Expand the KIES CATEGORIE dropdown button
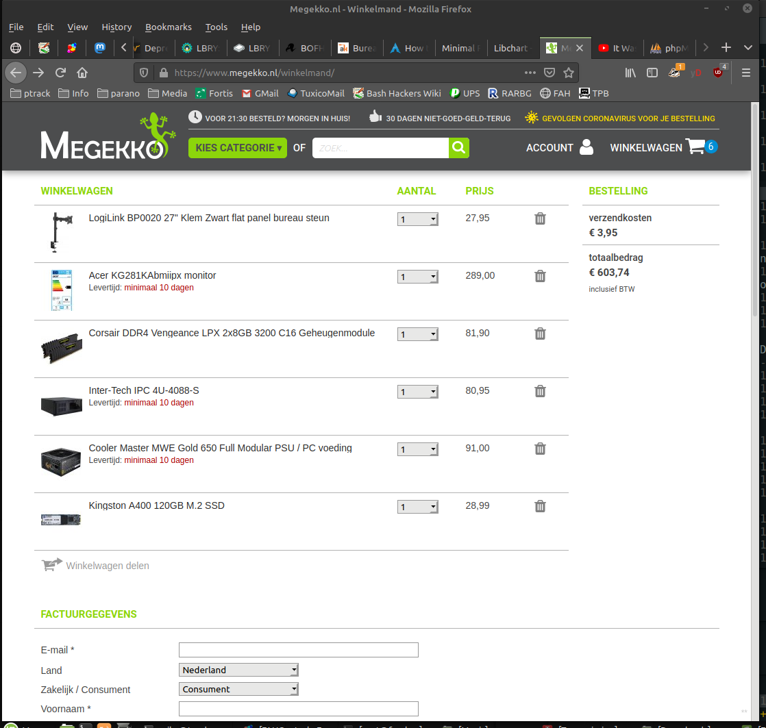The image size is (766, 728). [x=238, y=148]
